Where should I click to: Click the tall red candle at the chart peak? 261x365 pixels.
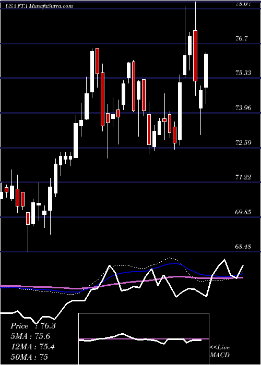pos(195,55)
